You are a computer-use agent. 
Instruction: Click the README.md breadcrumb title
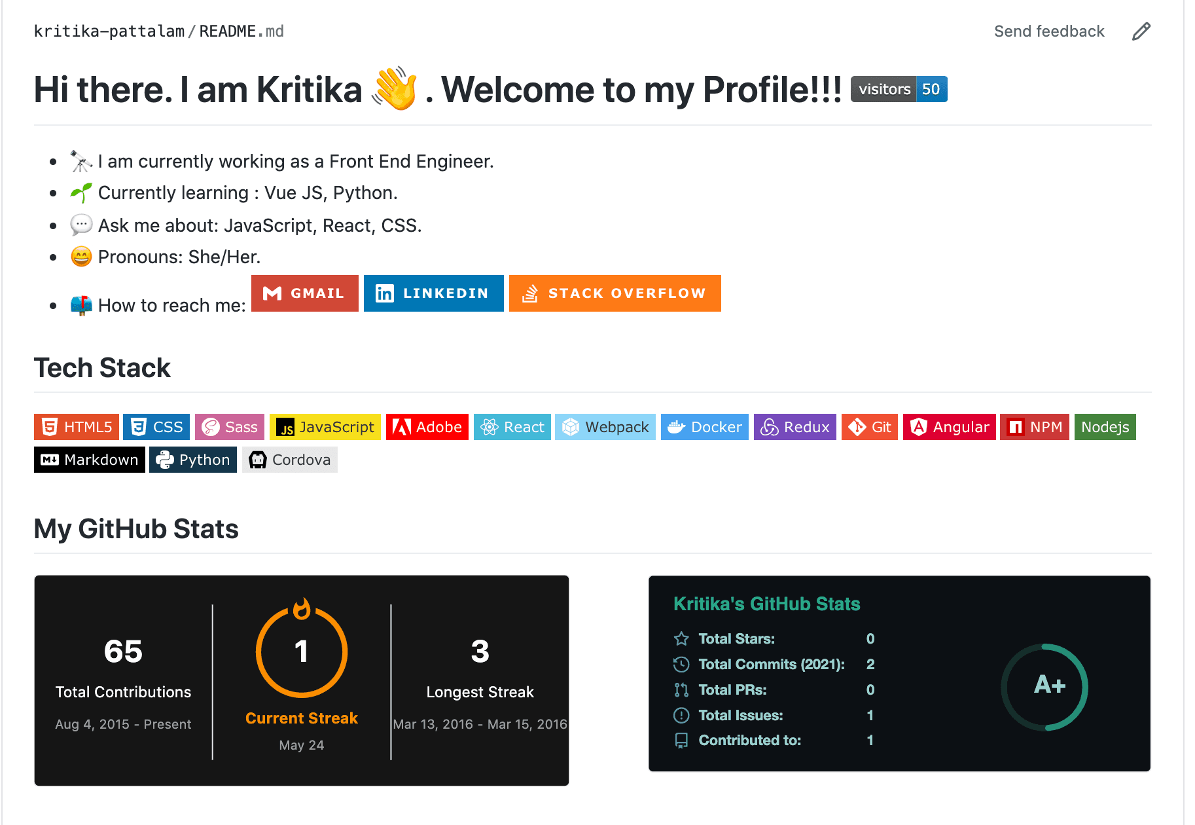pyautogui.click(x=241, y=31)
